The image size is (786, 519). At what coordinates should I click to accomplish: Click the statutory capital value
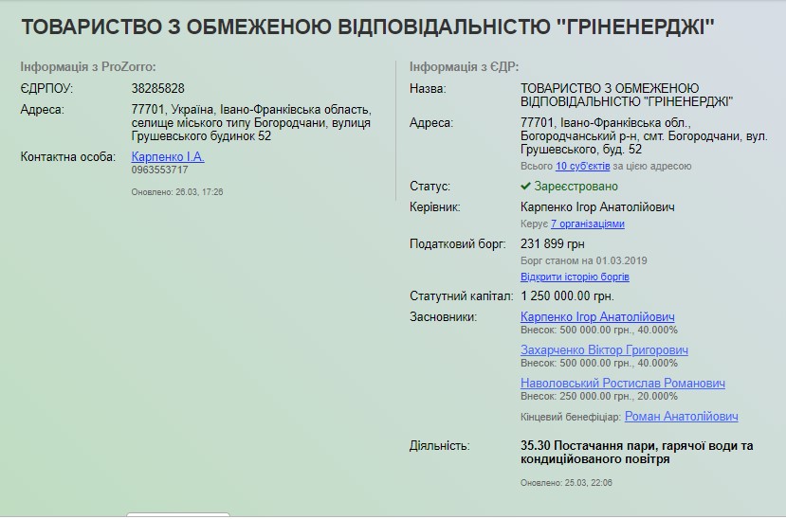click(x=567, y=296)
